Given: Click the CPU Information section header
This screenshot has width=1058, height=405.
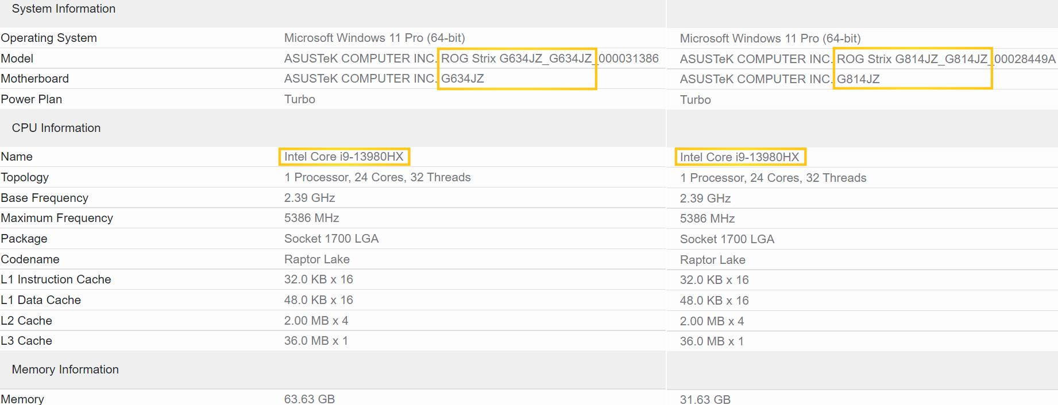Looking at the screenshot, I should click(56, 128).
